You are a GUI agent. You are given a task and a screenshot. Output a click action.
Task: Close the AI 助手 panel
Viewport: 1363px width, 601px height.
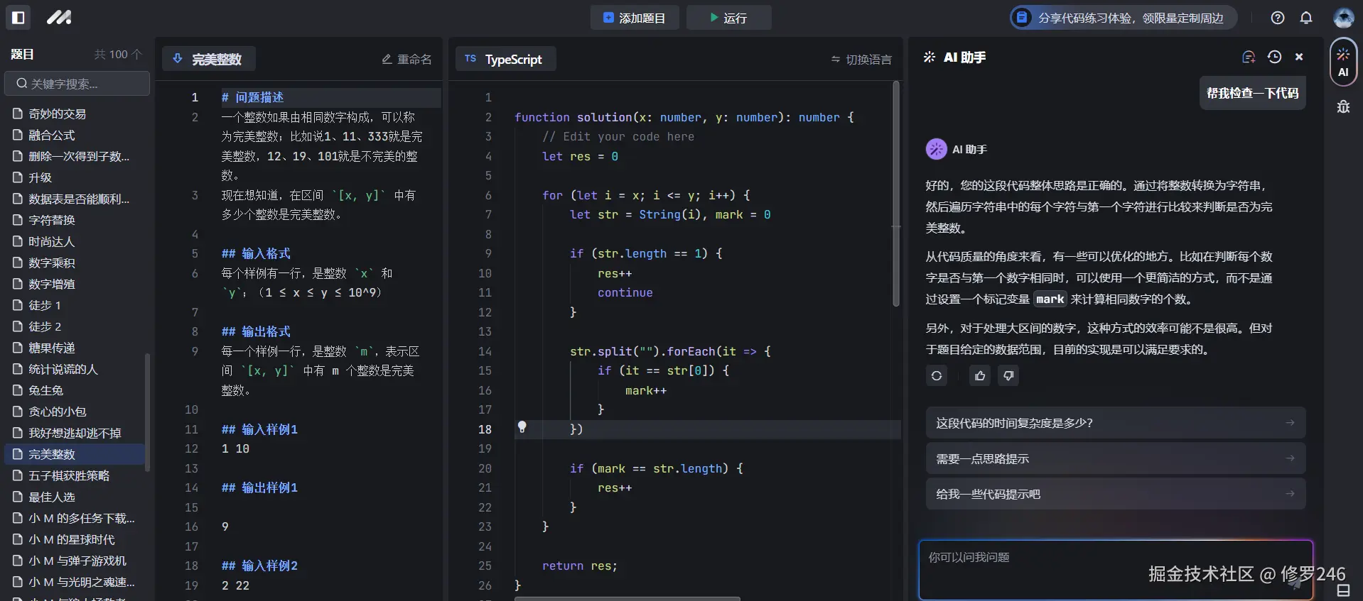1299,57
